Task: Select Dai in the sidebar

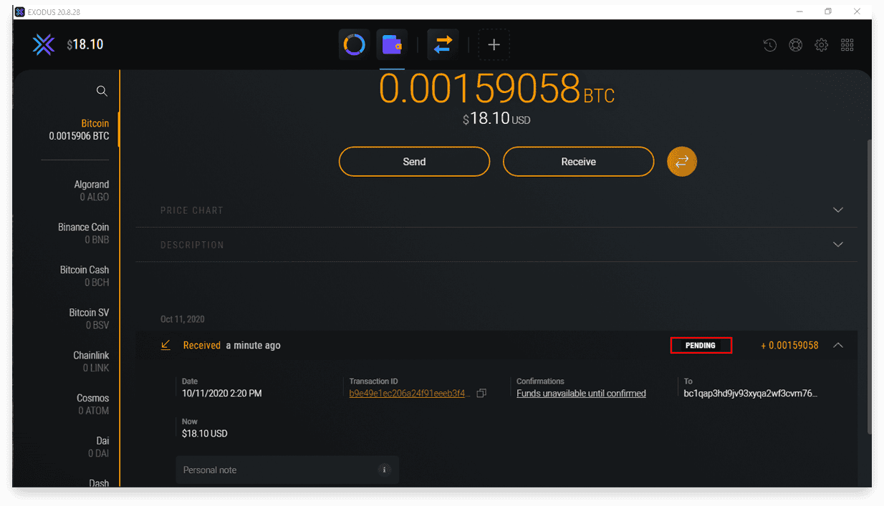Action: (99, 447)
